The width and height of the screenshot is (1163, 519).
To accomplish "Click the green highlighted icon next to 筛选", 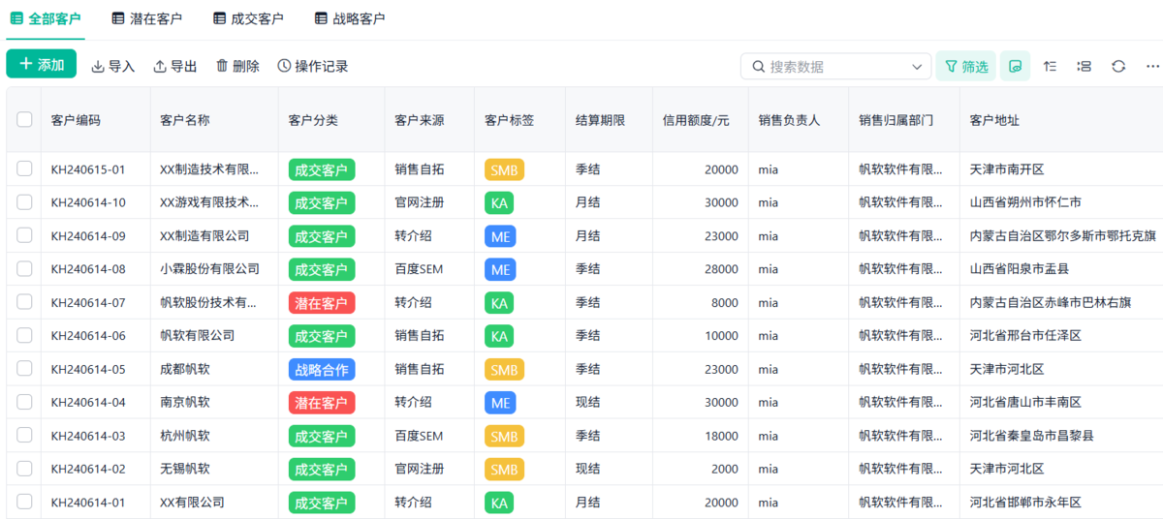I will tap(1016, 66).
